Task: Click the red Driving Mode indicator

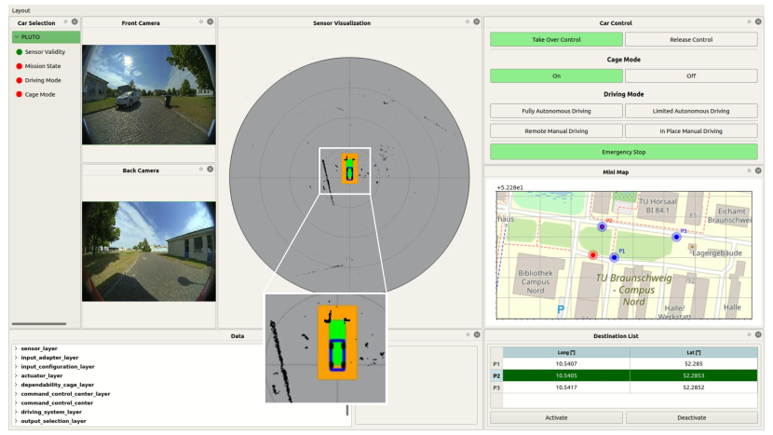Action: [x=20, y=80]
